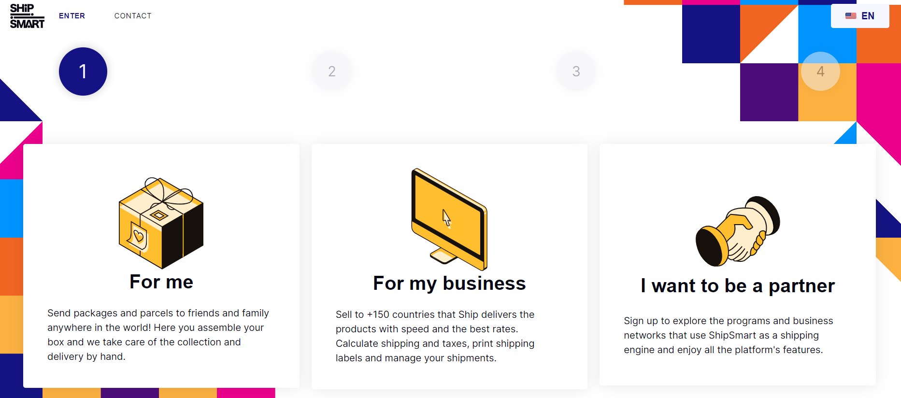Click the dark blue decorative square

click(711, 34)
